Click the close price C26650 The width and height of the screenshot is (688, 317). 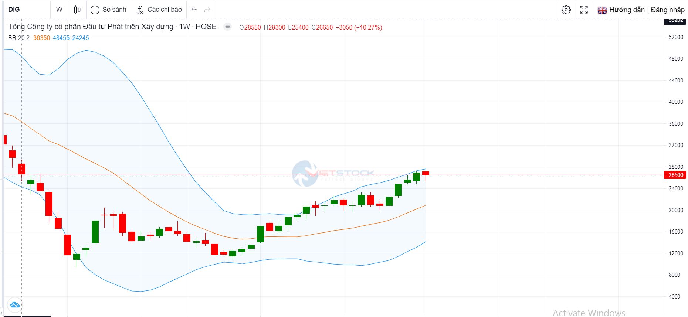(x=322, y=27)
